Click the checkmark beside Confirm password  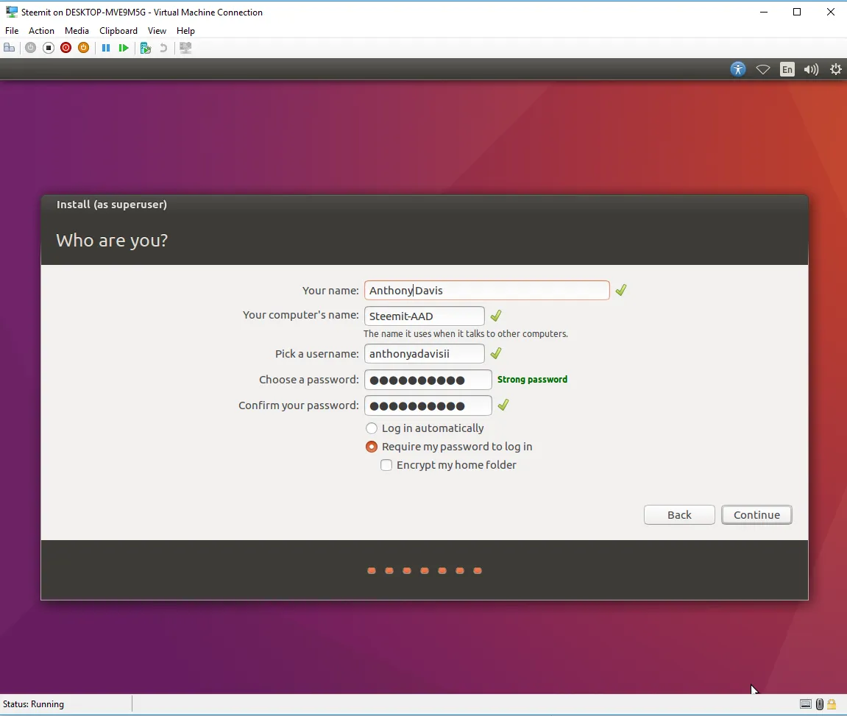tap(503, 405)
